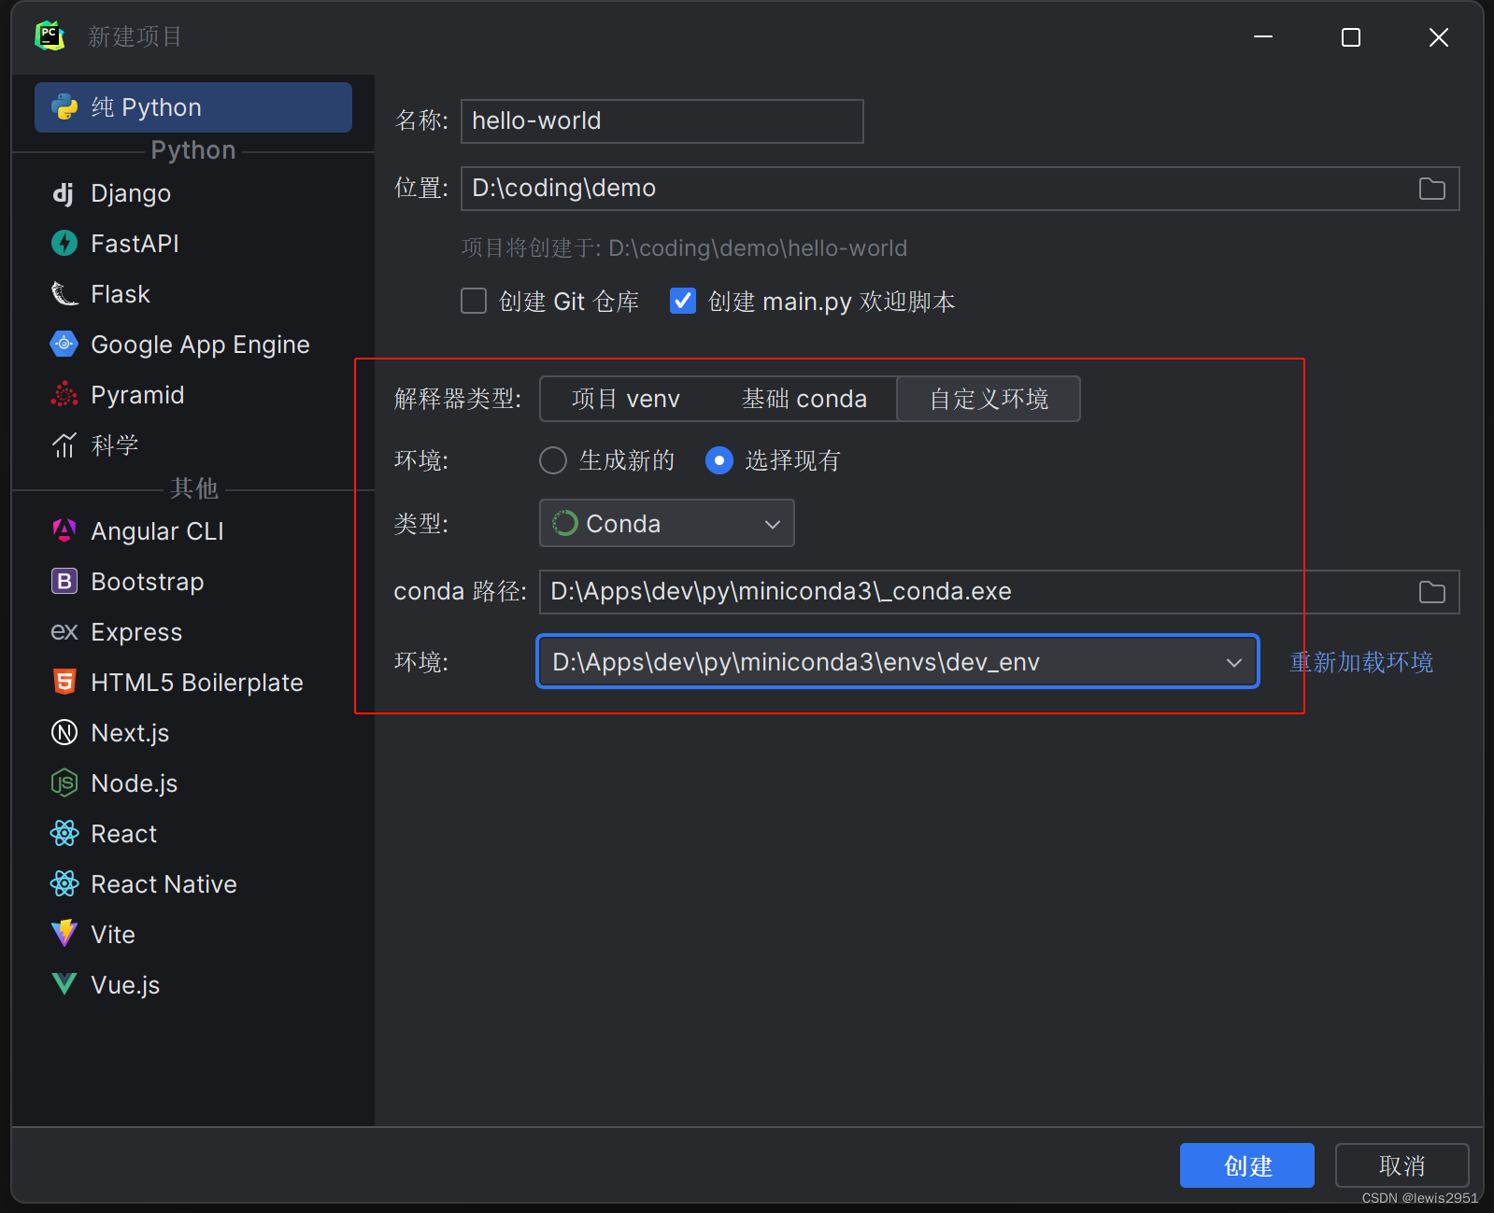1494x1213 pixels.
Task: Click the Conda ring icon in 类型 dropdown
Action: coord(564,523)
